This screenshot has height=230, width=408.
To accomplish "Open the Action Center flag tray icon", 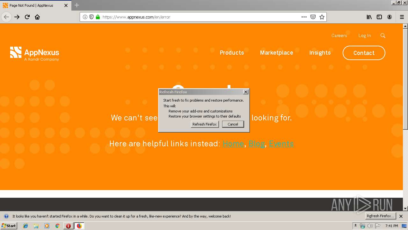I will coord(377,226).
